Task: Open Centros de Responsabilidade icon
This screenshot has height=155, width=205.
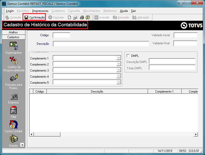Action: click(x=14, y=60)
